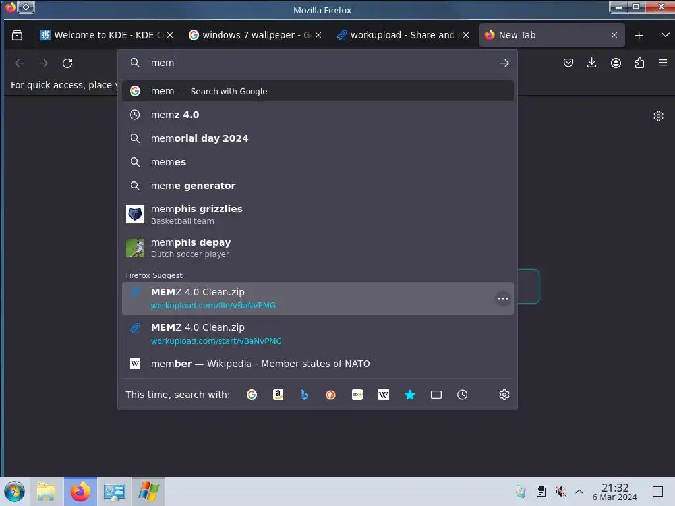
Task: Close the workupload tab
Action: pyautogui.click(x=466, y=36)
